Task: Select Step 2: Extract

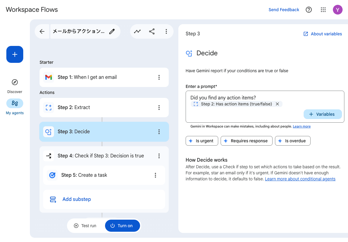Action: [x=104, y=108]
